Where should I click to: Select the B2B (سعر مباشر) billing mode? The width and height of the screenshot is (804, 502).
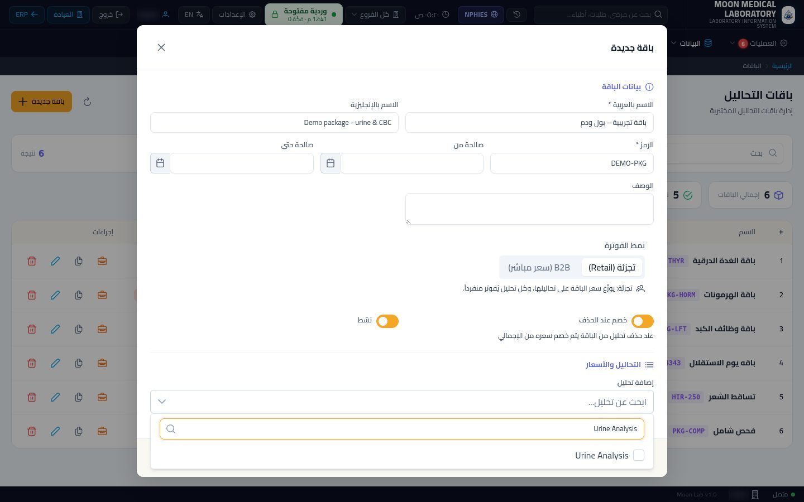(539, 268)
